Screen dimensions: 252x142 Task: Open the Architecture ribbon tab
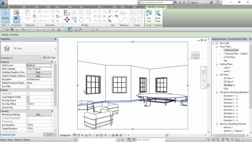[16, 7]
